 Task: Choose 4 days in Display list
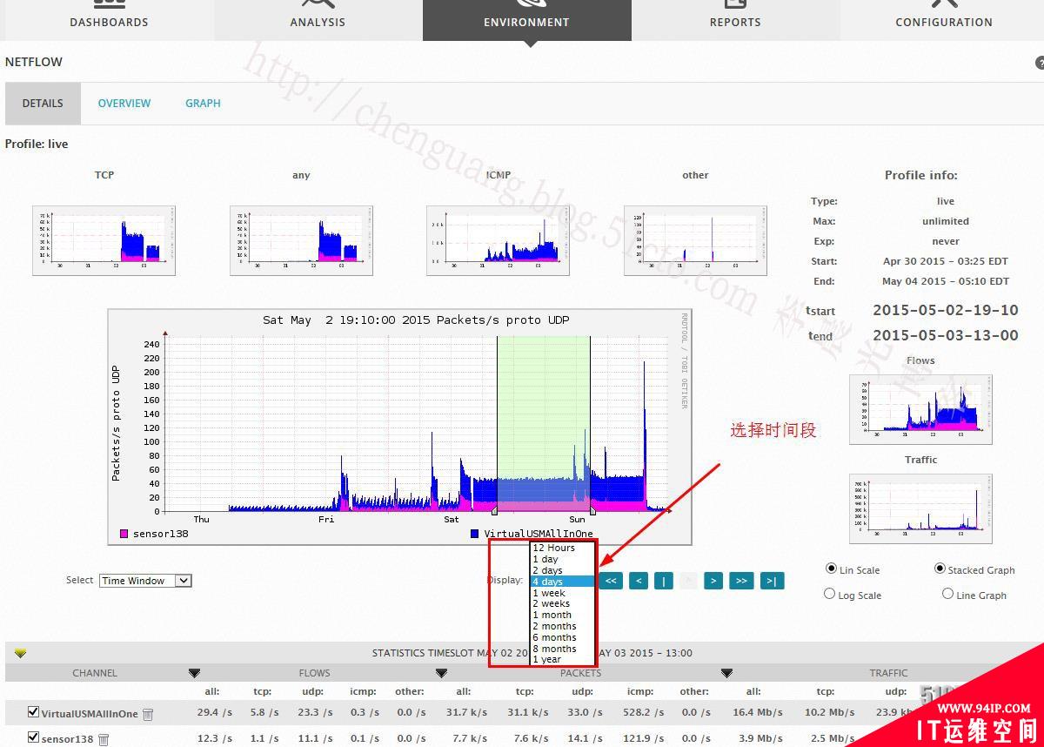coord(563,582)
